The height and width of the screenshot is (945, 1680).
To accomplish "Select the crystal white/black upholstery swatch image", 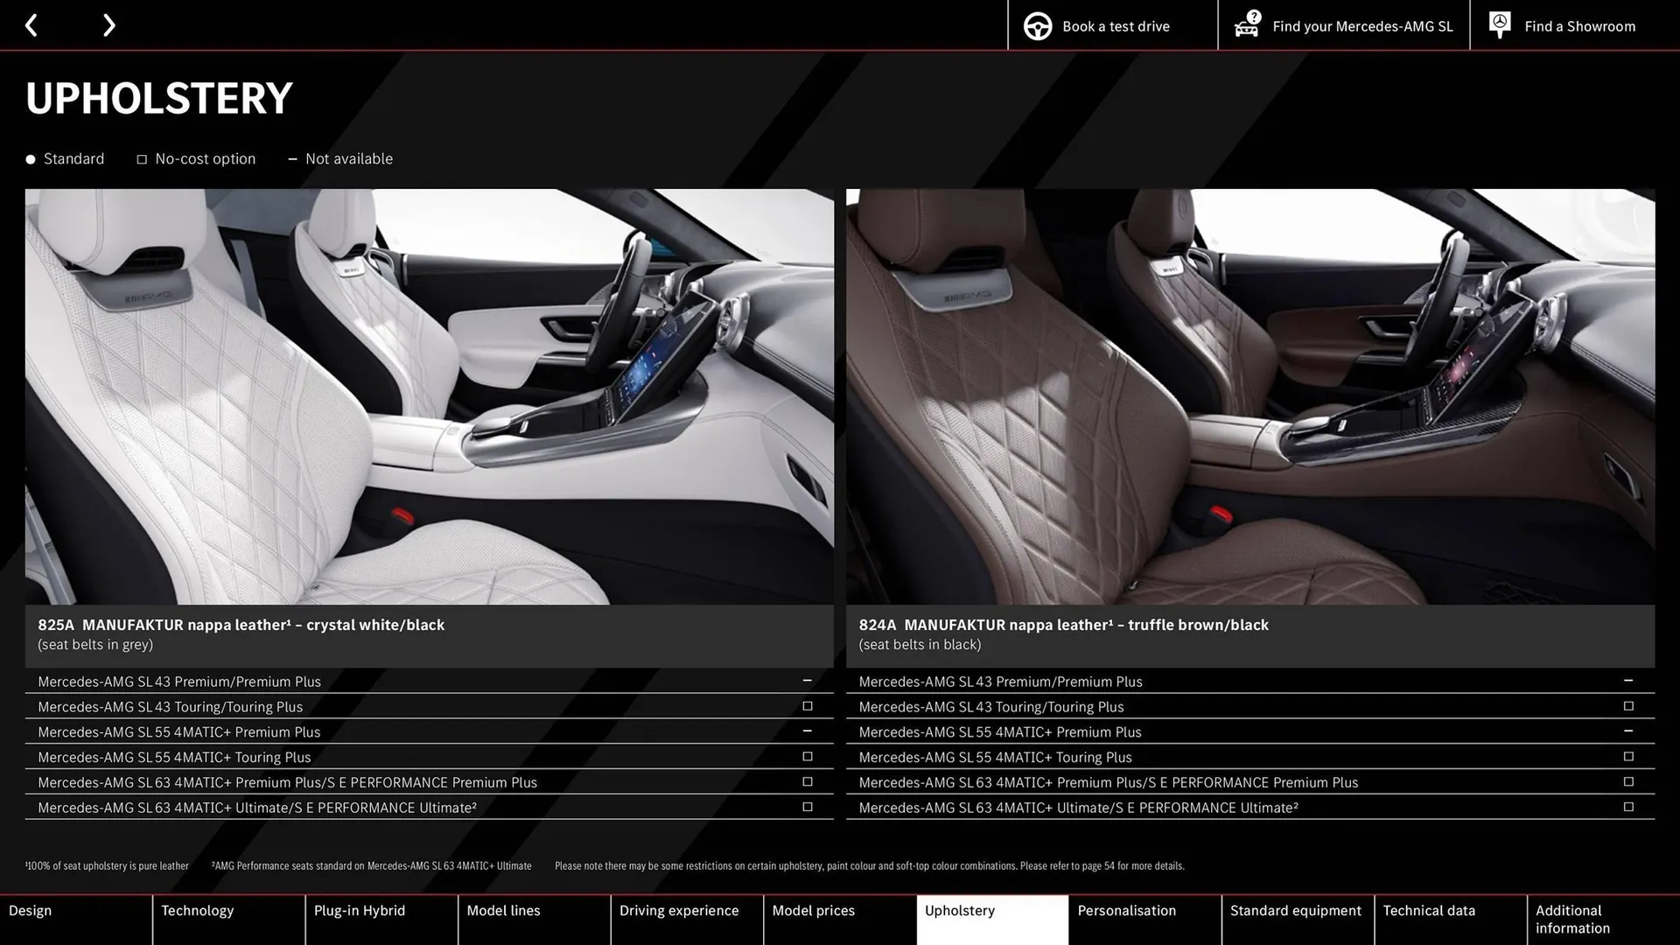I will (429, 398).
